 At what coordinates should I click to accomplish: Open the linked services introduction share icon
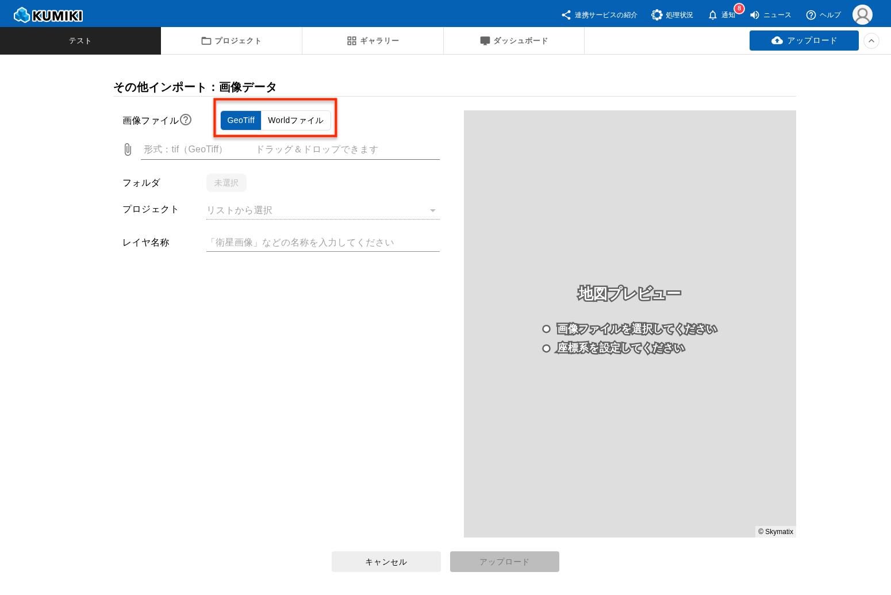(x=566, y=15)
